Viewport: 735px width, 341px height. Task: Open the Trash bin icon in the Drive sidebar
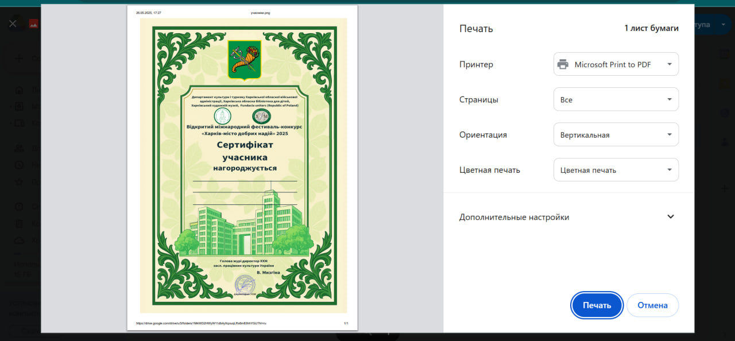click(19, 223)
